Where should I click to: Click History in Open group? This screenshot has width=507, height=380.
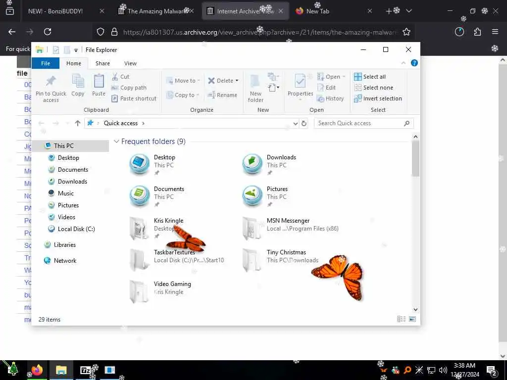330,98
